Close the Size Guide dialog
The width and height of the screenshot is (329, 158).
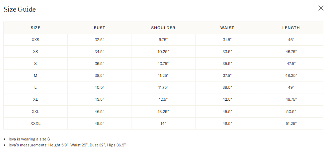pyautogui.click(x=321, y=8)
